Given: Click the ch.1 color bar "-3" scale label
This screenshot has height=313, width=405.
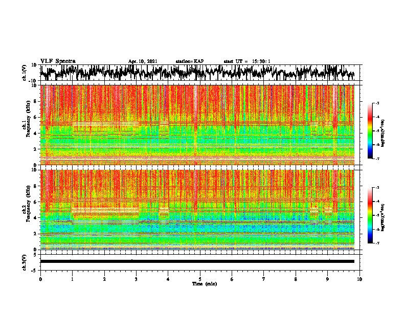Looking at the screenshot, I should pos(377,103).
